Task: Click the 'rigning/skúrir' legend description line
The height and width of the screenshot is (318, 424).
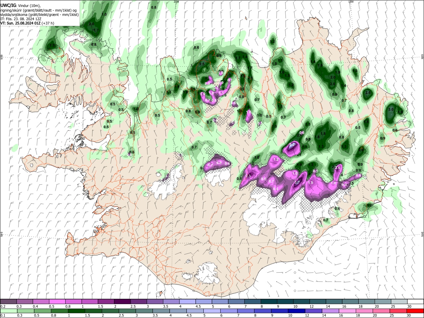Action: (x=38, y=10)
